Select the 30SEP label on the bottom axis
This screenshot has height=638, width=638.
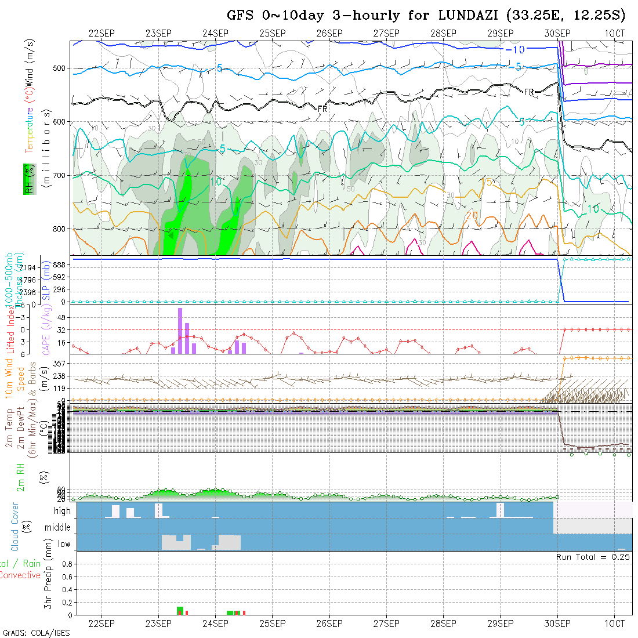pyautogui.click(x=557, y=623)
